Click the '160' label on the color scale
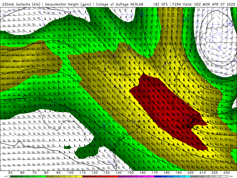237x178 pixels. 142,173
